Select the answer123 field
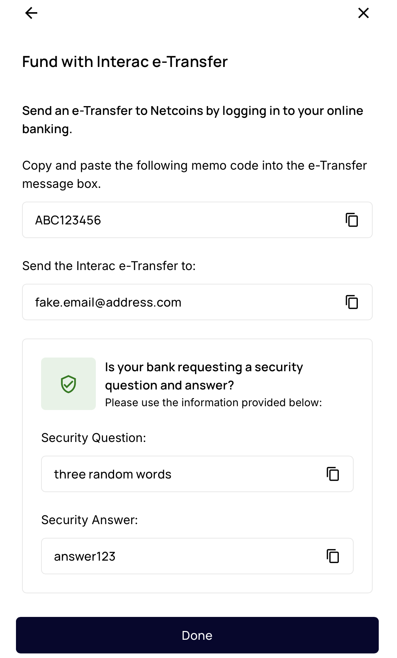Viewport: 397px width, 658px height. (x=197, y=556)
